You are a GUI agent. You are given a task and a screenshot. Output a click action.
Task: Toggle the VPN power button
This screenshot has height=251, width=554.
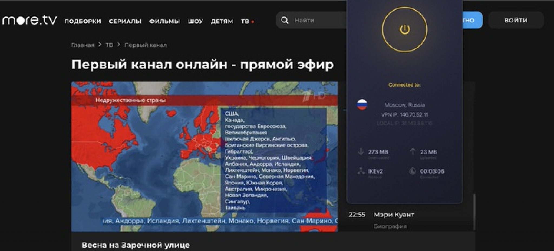click(405, 29)
